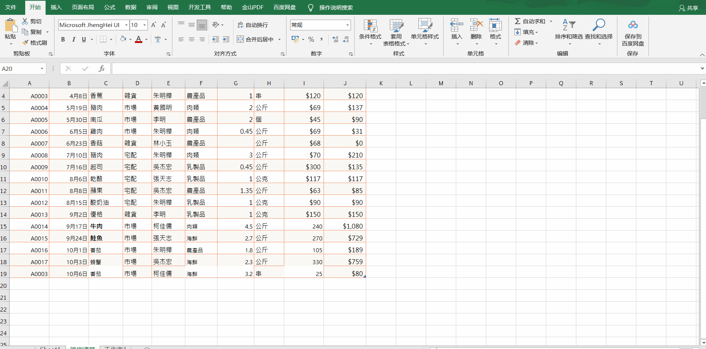
Task: Toggle bottom vertical alignment
Action: (202, 25)
